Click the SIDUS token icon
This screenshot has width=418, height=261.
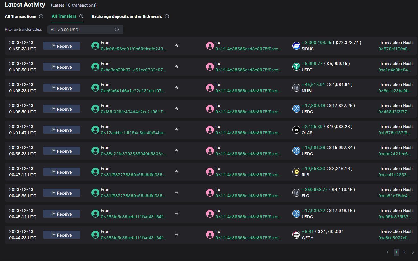click(296, 46)
